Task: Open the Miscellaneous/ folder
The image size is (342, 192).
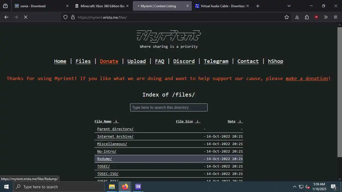Action: [x=112, y=144]
